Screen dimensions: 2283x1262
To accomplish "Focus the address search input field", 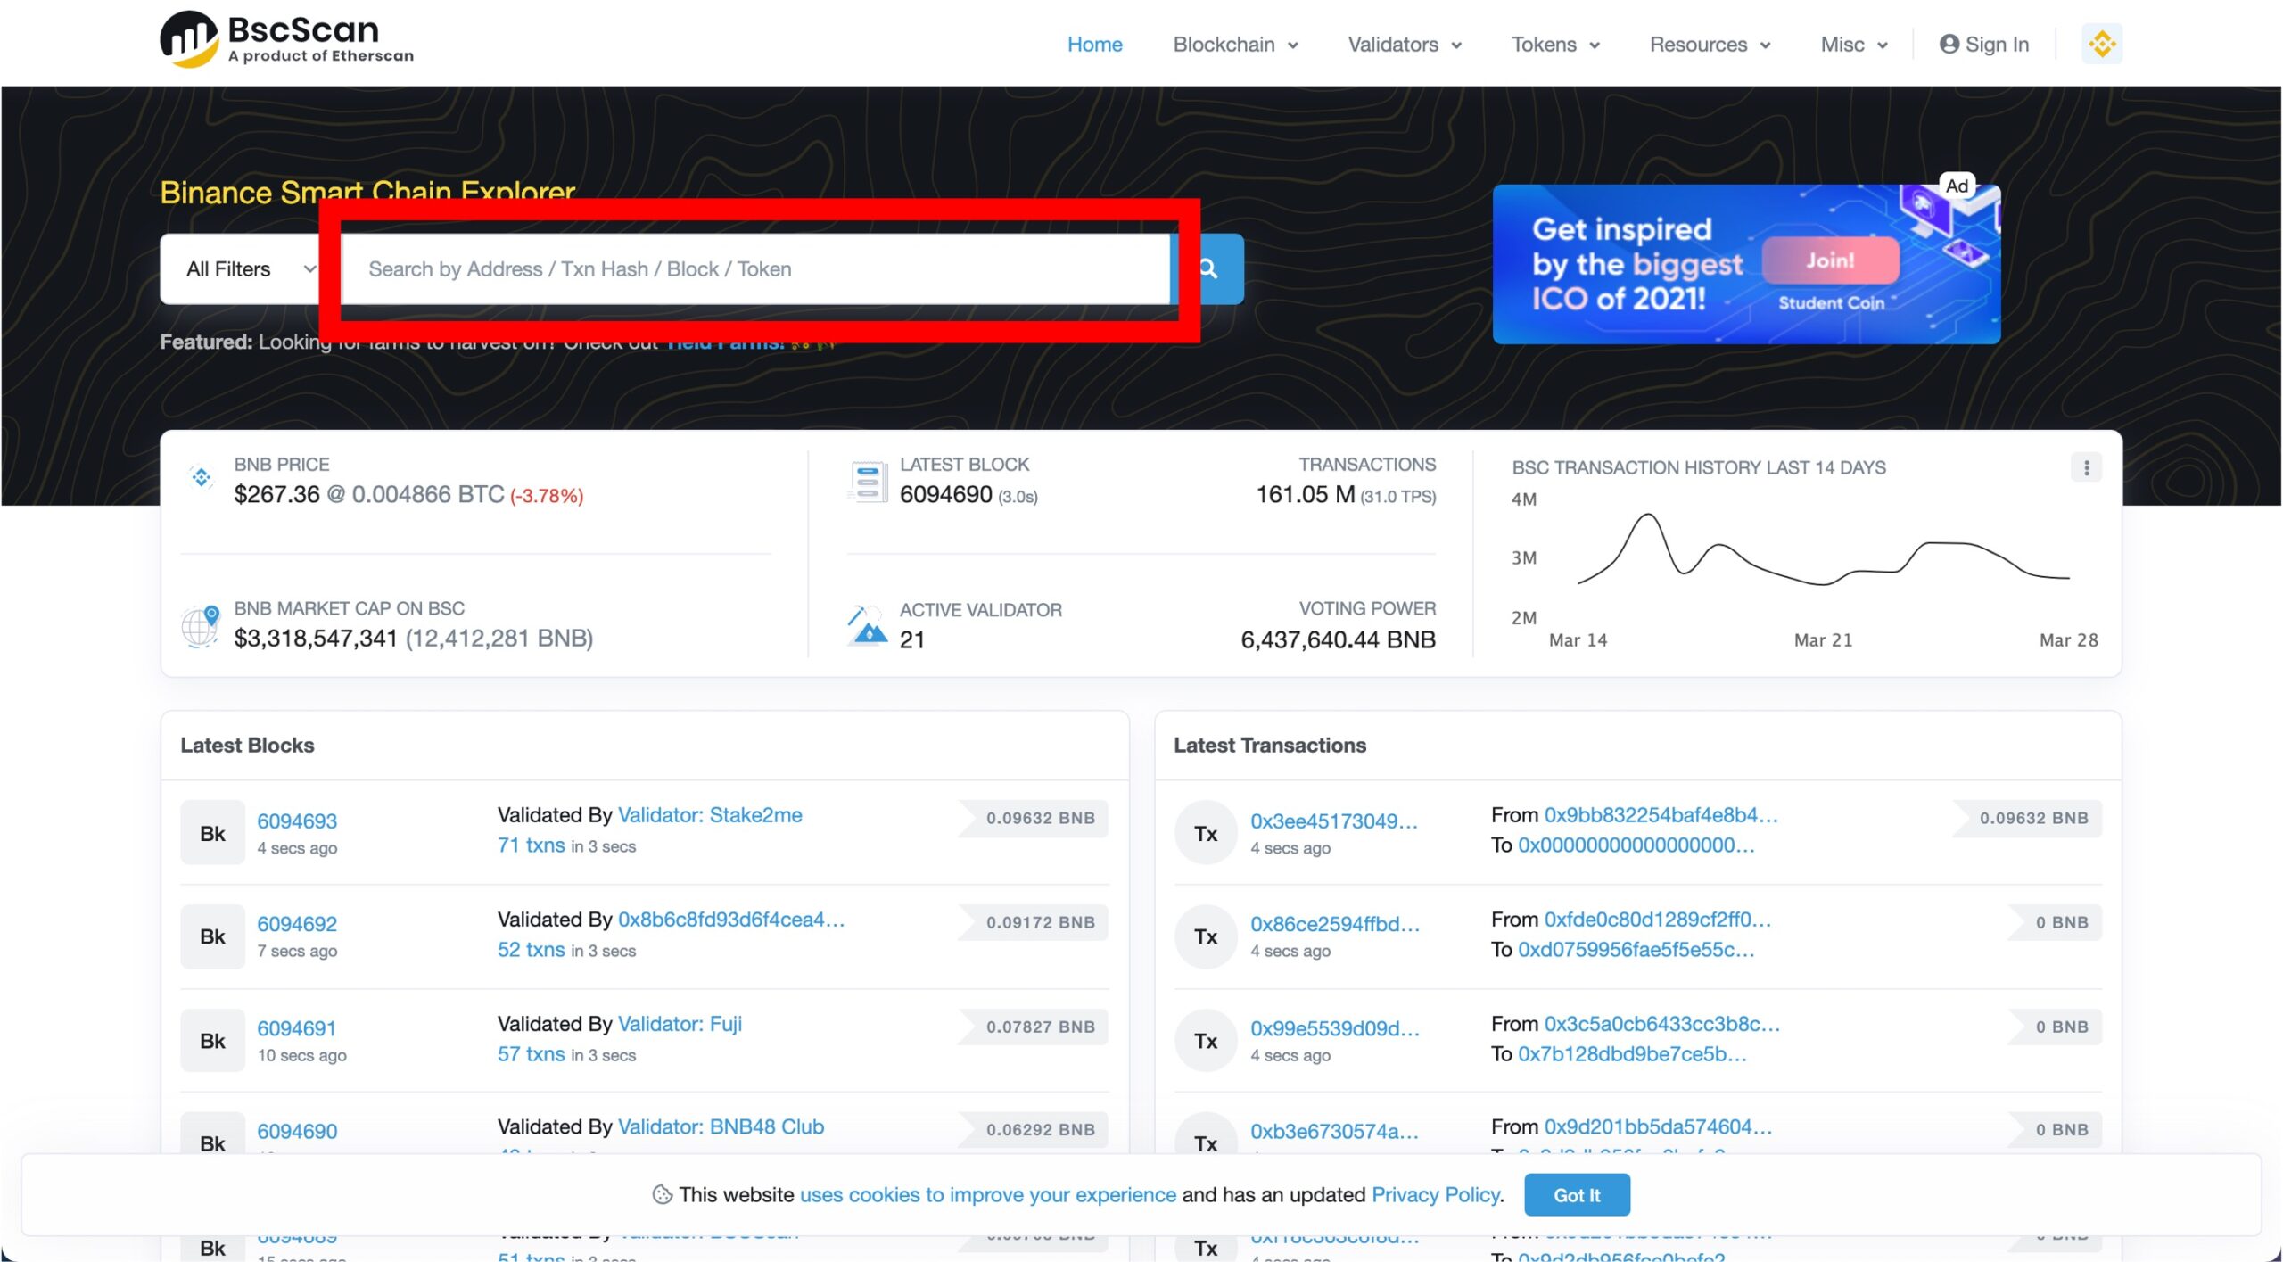I will coord(756,268).
